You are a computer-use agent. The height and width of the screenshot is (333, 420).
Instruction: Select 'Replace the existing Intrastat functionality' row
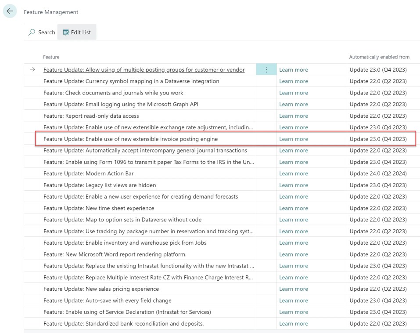[x=149, y=266]
